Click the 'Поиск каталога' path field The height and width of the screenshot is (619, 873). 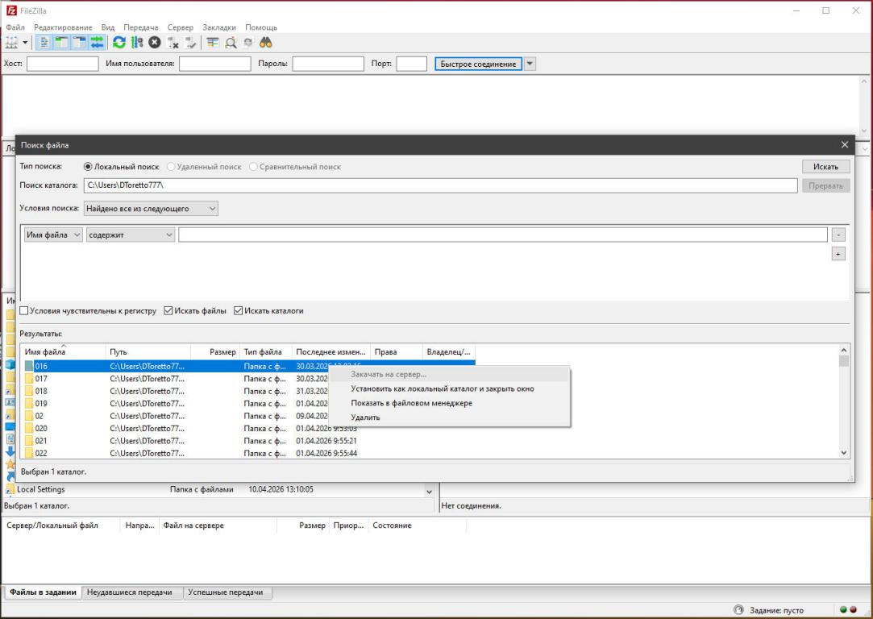click(x=440, y=185)
